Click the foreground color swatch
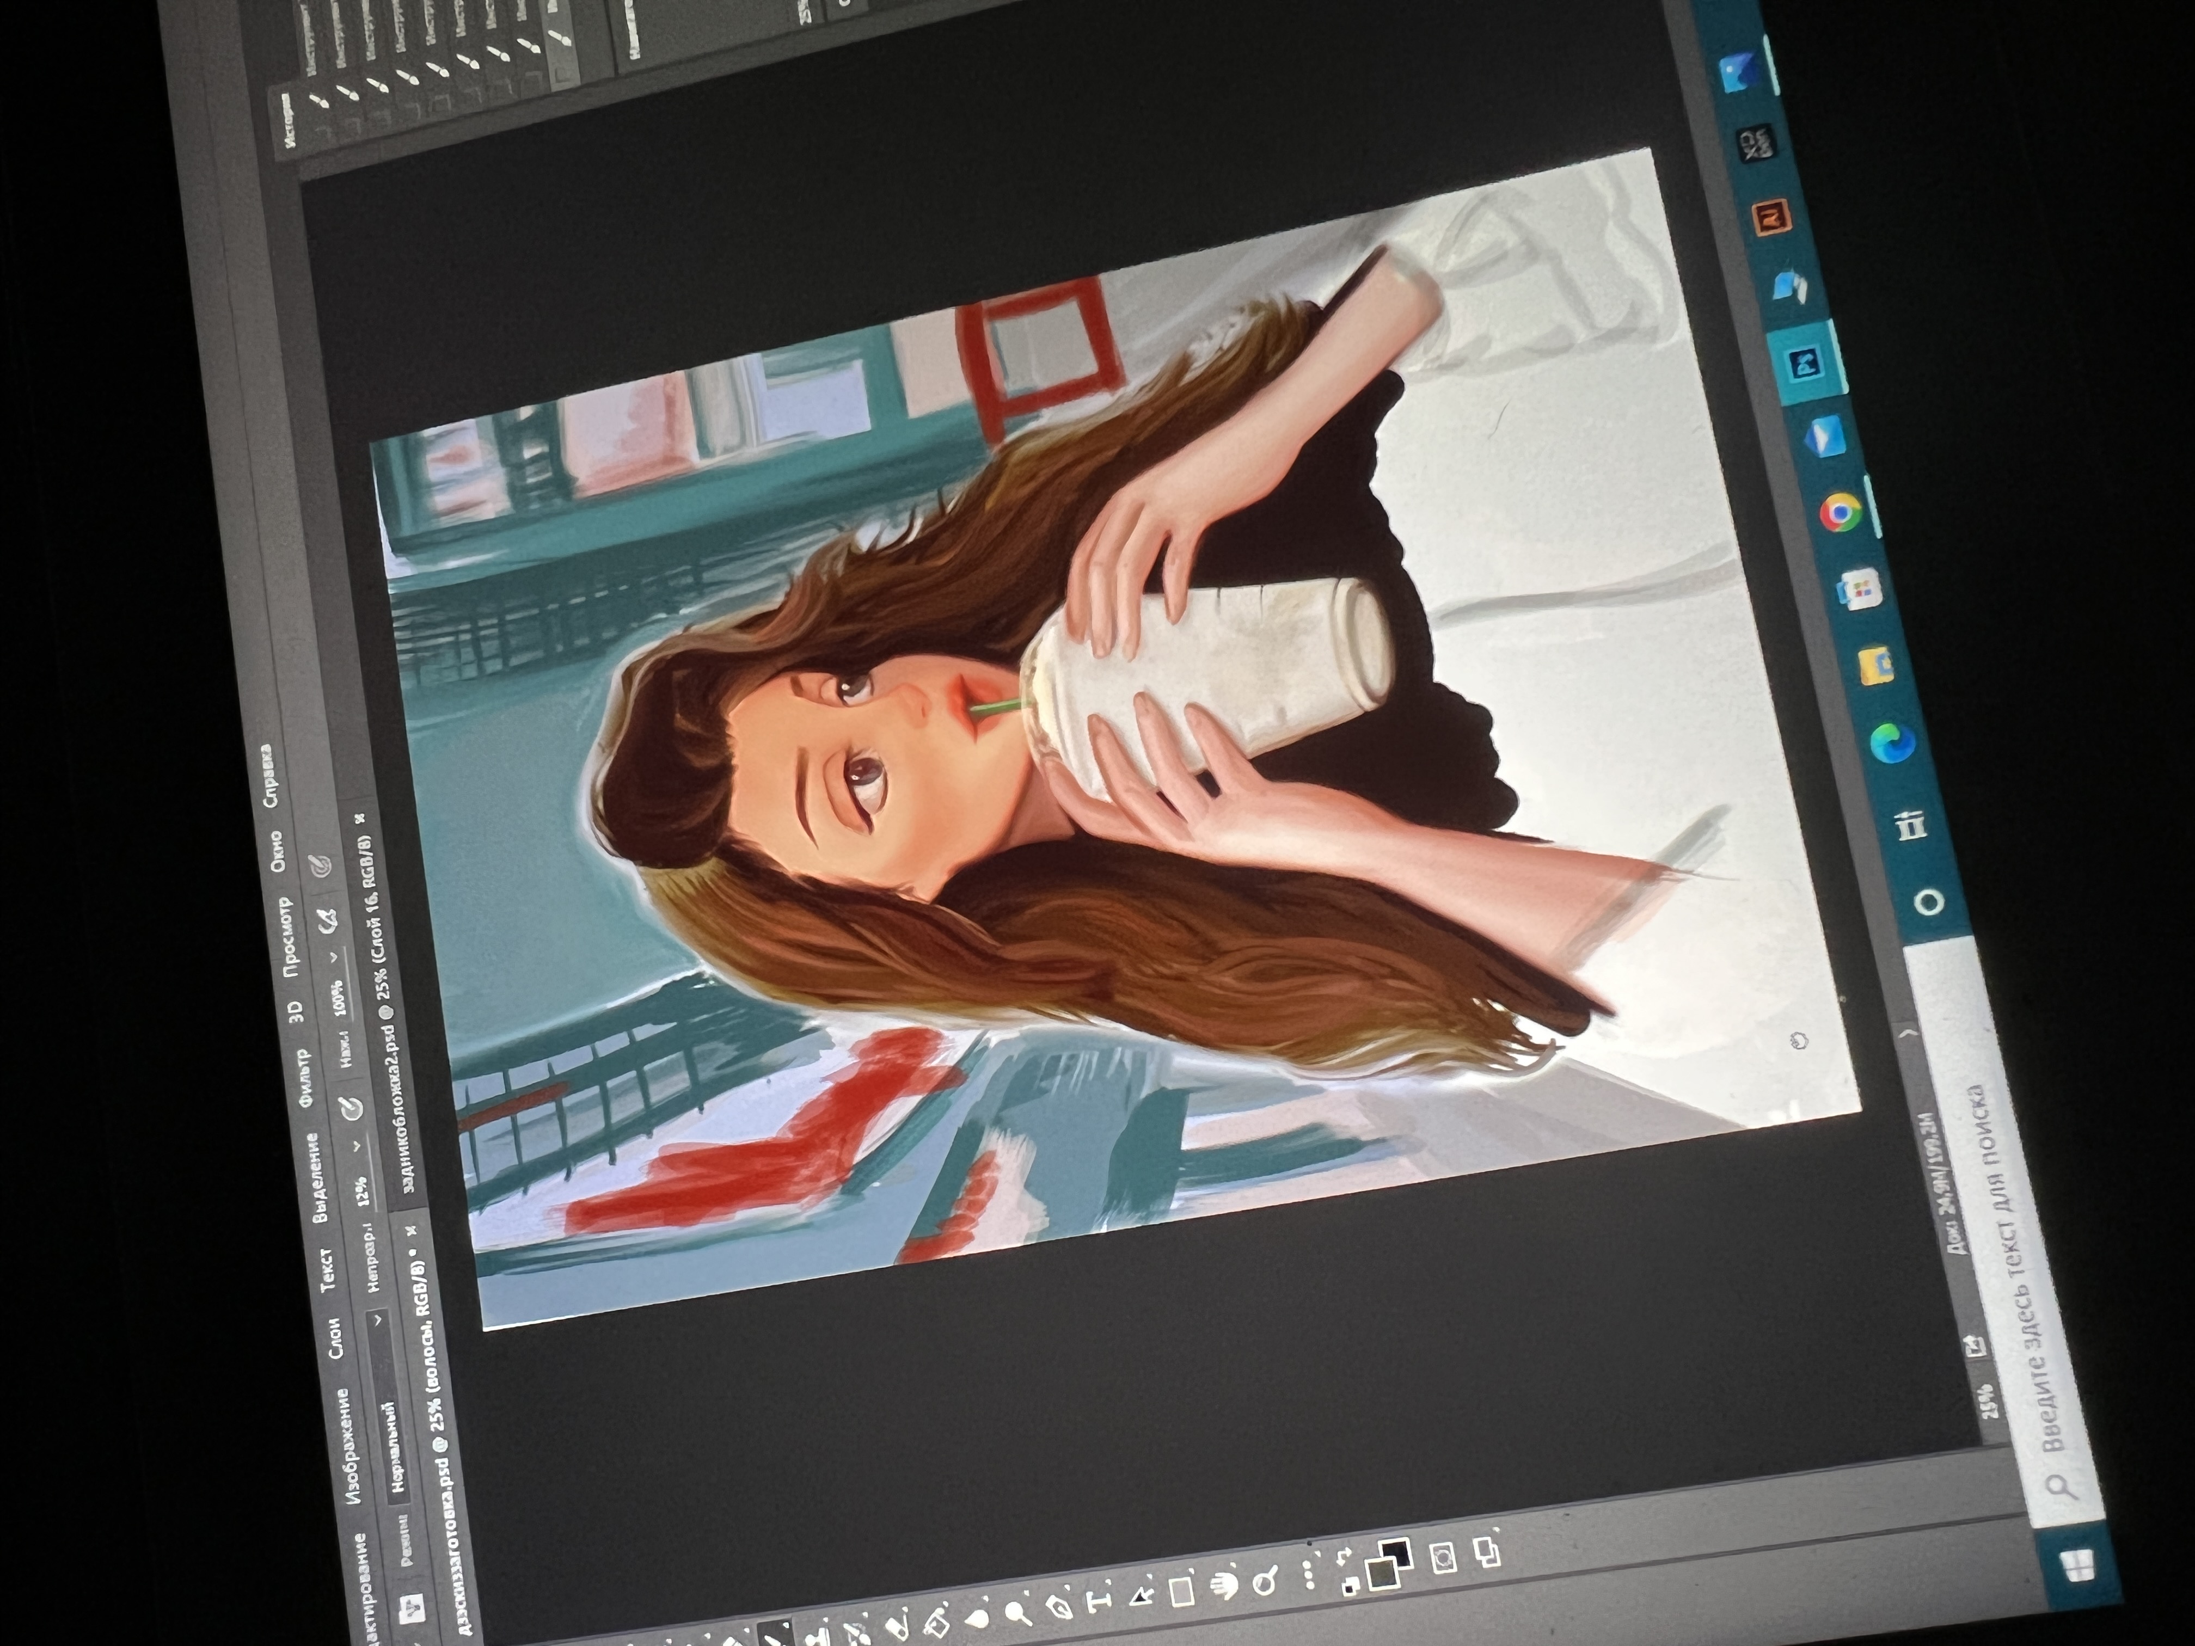Viewport: 2195px width, 1646px height. pos(1382,1574)
